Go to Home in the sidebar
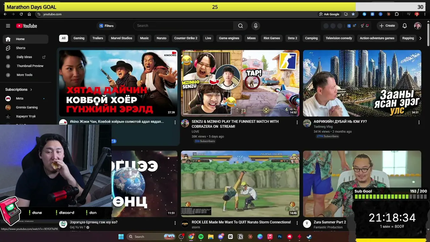 pyautogui.click(x=26, y=39)
